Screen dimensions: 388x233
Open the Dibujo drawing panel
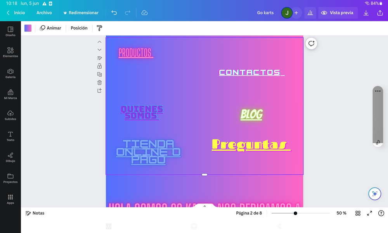pos(10,157)
